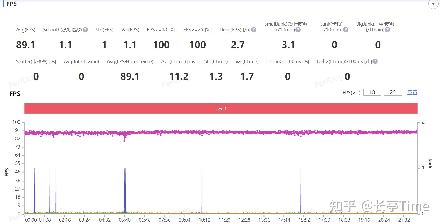Viewport: 440px width, 224px height.
Task: Click the help icon next to Smooth(稳帧指数)
Action: pyautogui.click(x=85, y=30)
